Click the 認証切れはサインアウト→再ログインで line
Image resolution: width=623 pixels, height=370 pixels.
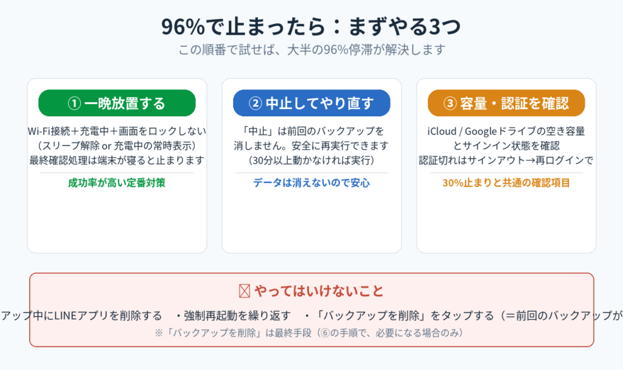(506, 160)
